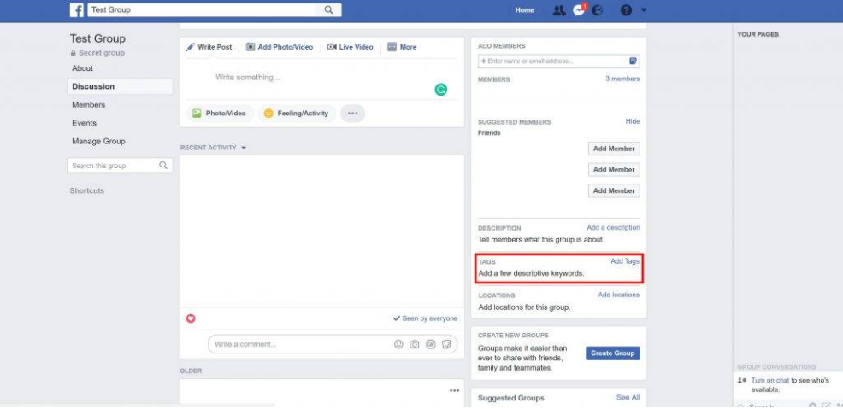The image size is (843, 409).
Task: Click the Enter name or email address field
Action: tap(558, 61)
